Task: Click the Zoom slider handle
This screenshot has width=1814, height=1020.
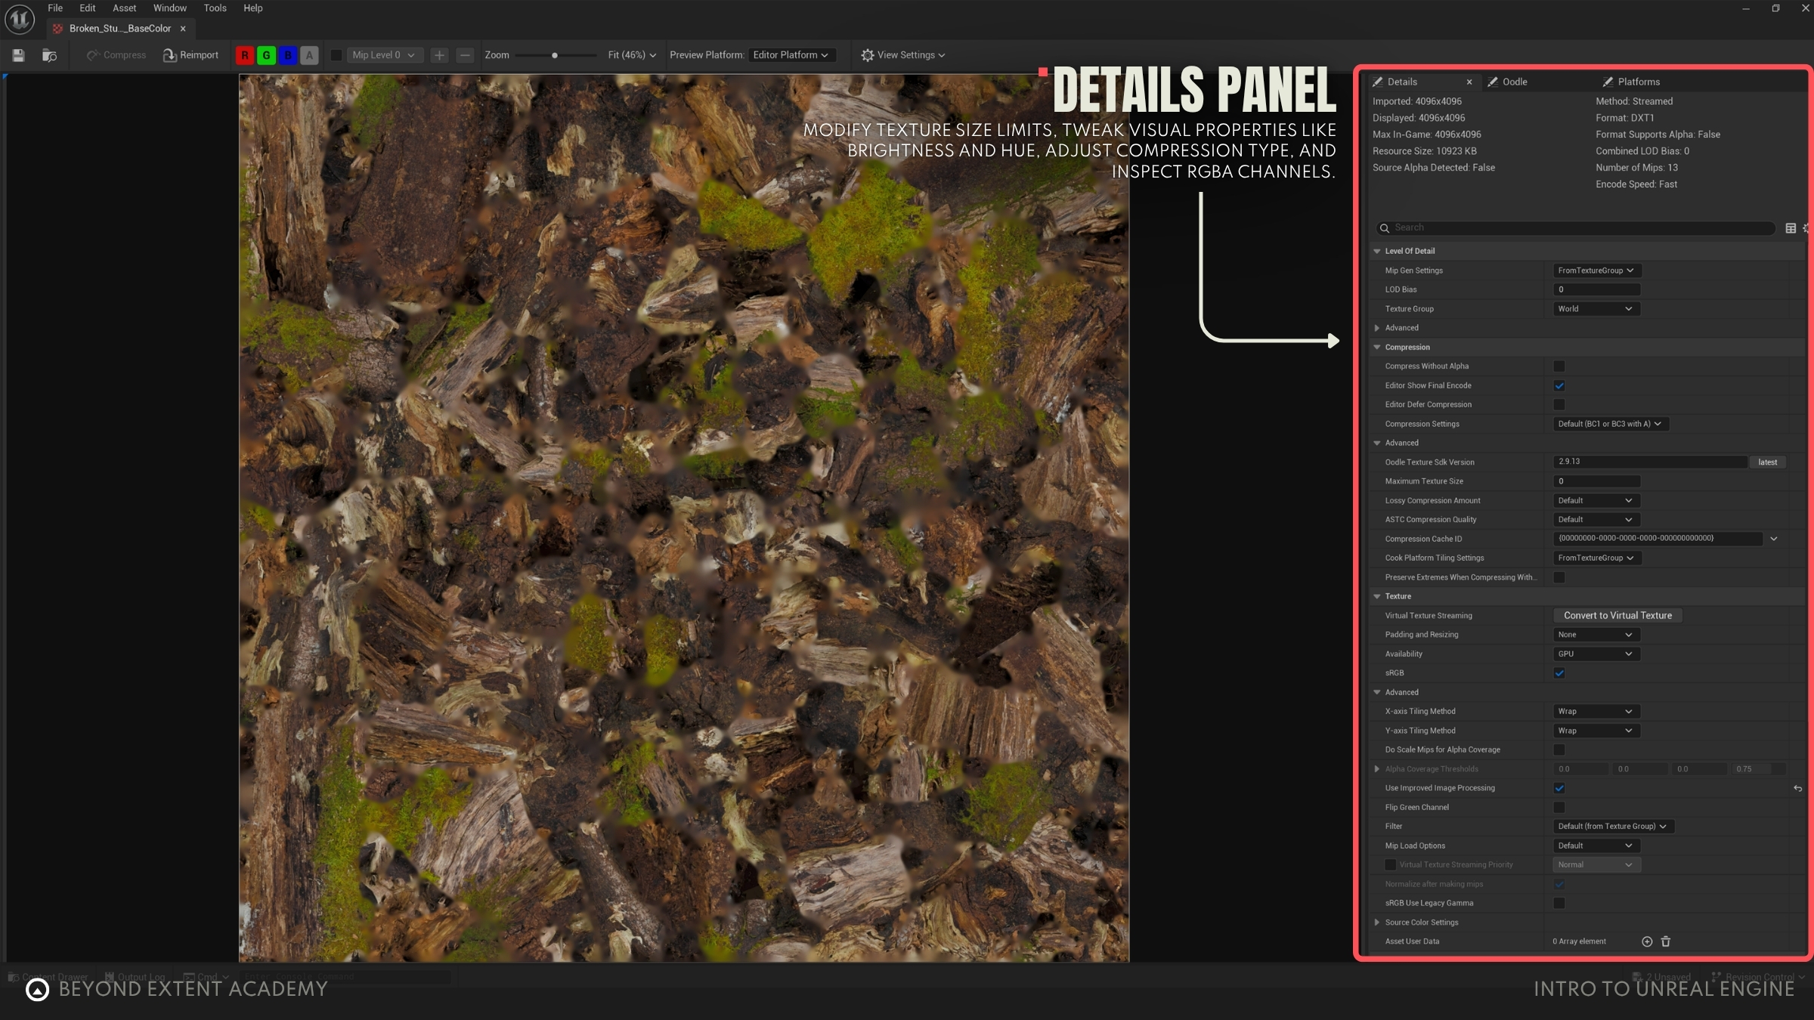Action: pos(555,55)
